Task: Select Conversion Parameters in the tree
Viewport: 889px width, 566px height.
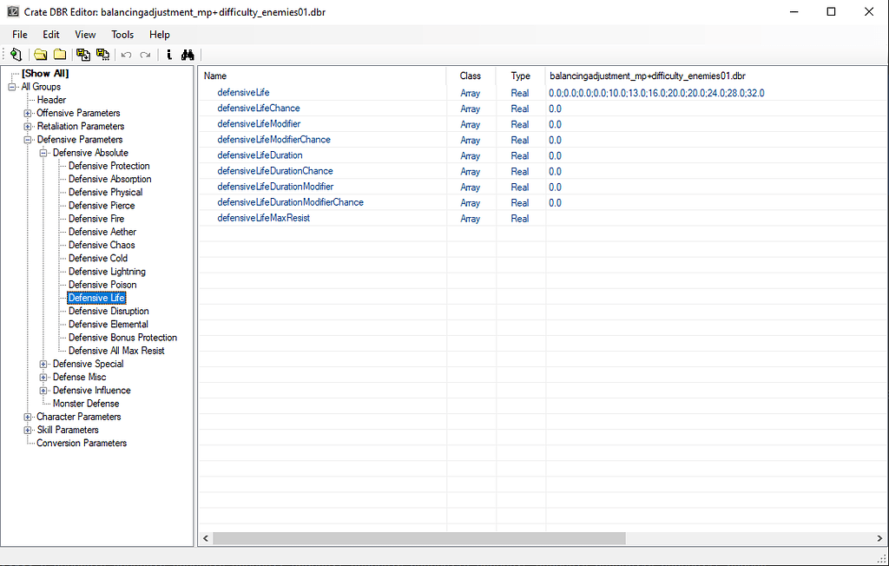Action: tap(82, 443)
